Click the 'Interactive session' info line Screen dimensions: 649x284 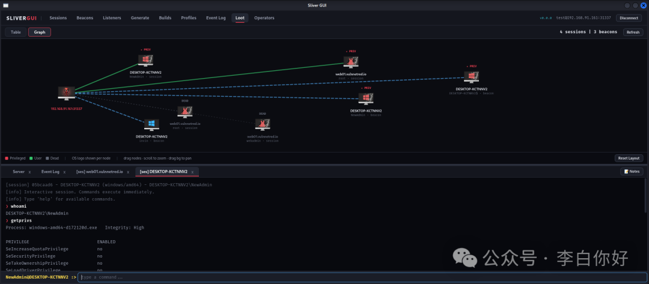[80, 192]
